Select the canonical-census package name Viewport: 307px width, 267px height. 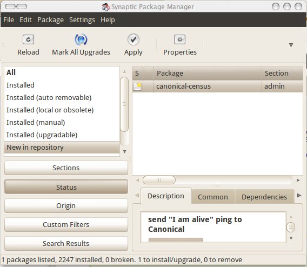[183, 86]
